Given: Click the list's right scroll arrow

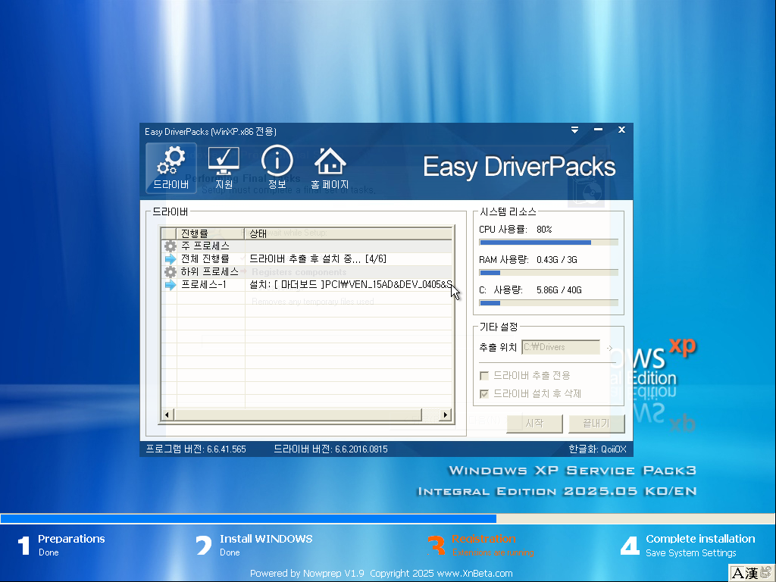Looking at the screenshot, I should (x=446, y=415).
